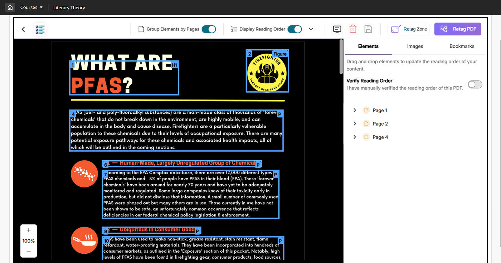The height and width of the screenshot is (263, 501).
Task: Click the comment panel icon
Action: (337, 29)
